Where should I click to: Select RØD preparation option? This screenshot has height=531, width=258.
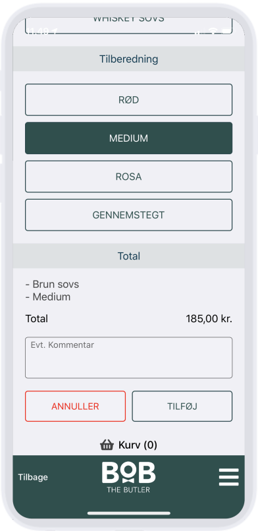point(128,100)
